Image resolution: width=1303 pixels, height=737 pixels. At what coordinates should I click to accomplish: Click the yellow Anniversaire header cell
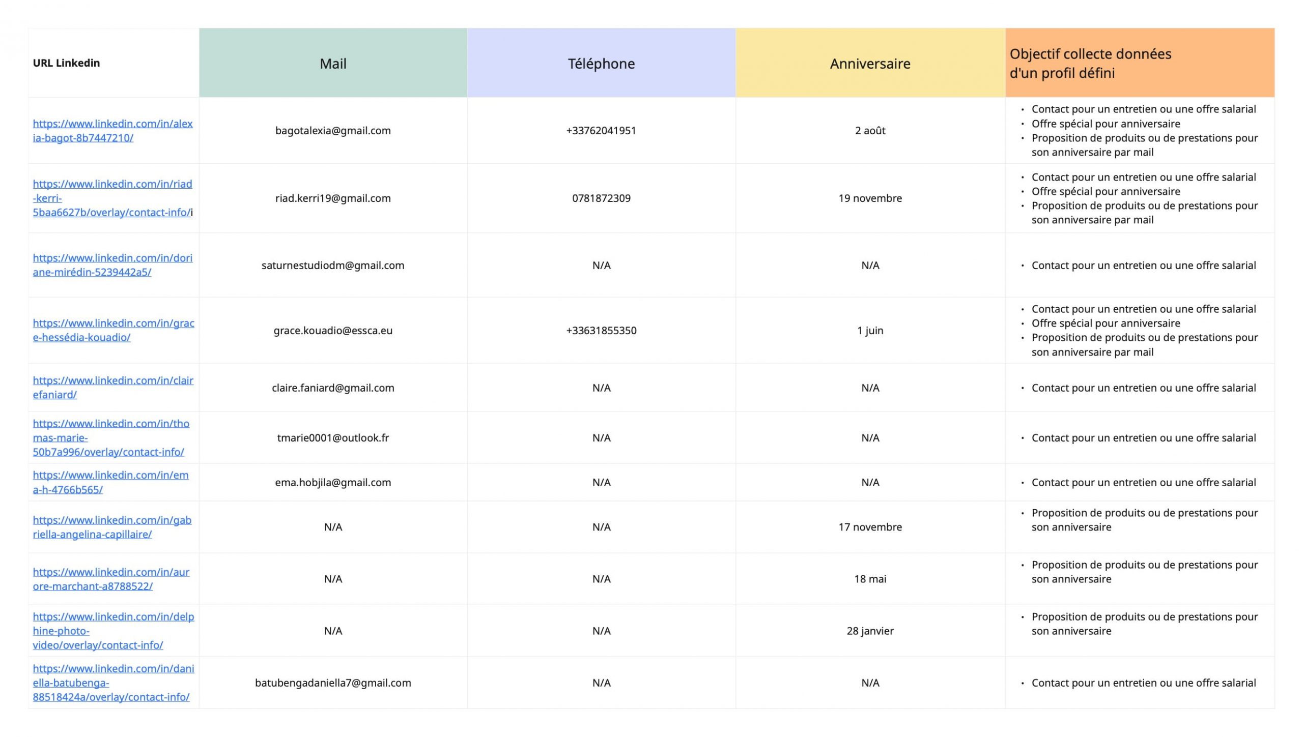(x=870, y=63)
